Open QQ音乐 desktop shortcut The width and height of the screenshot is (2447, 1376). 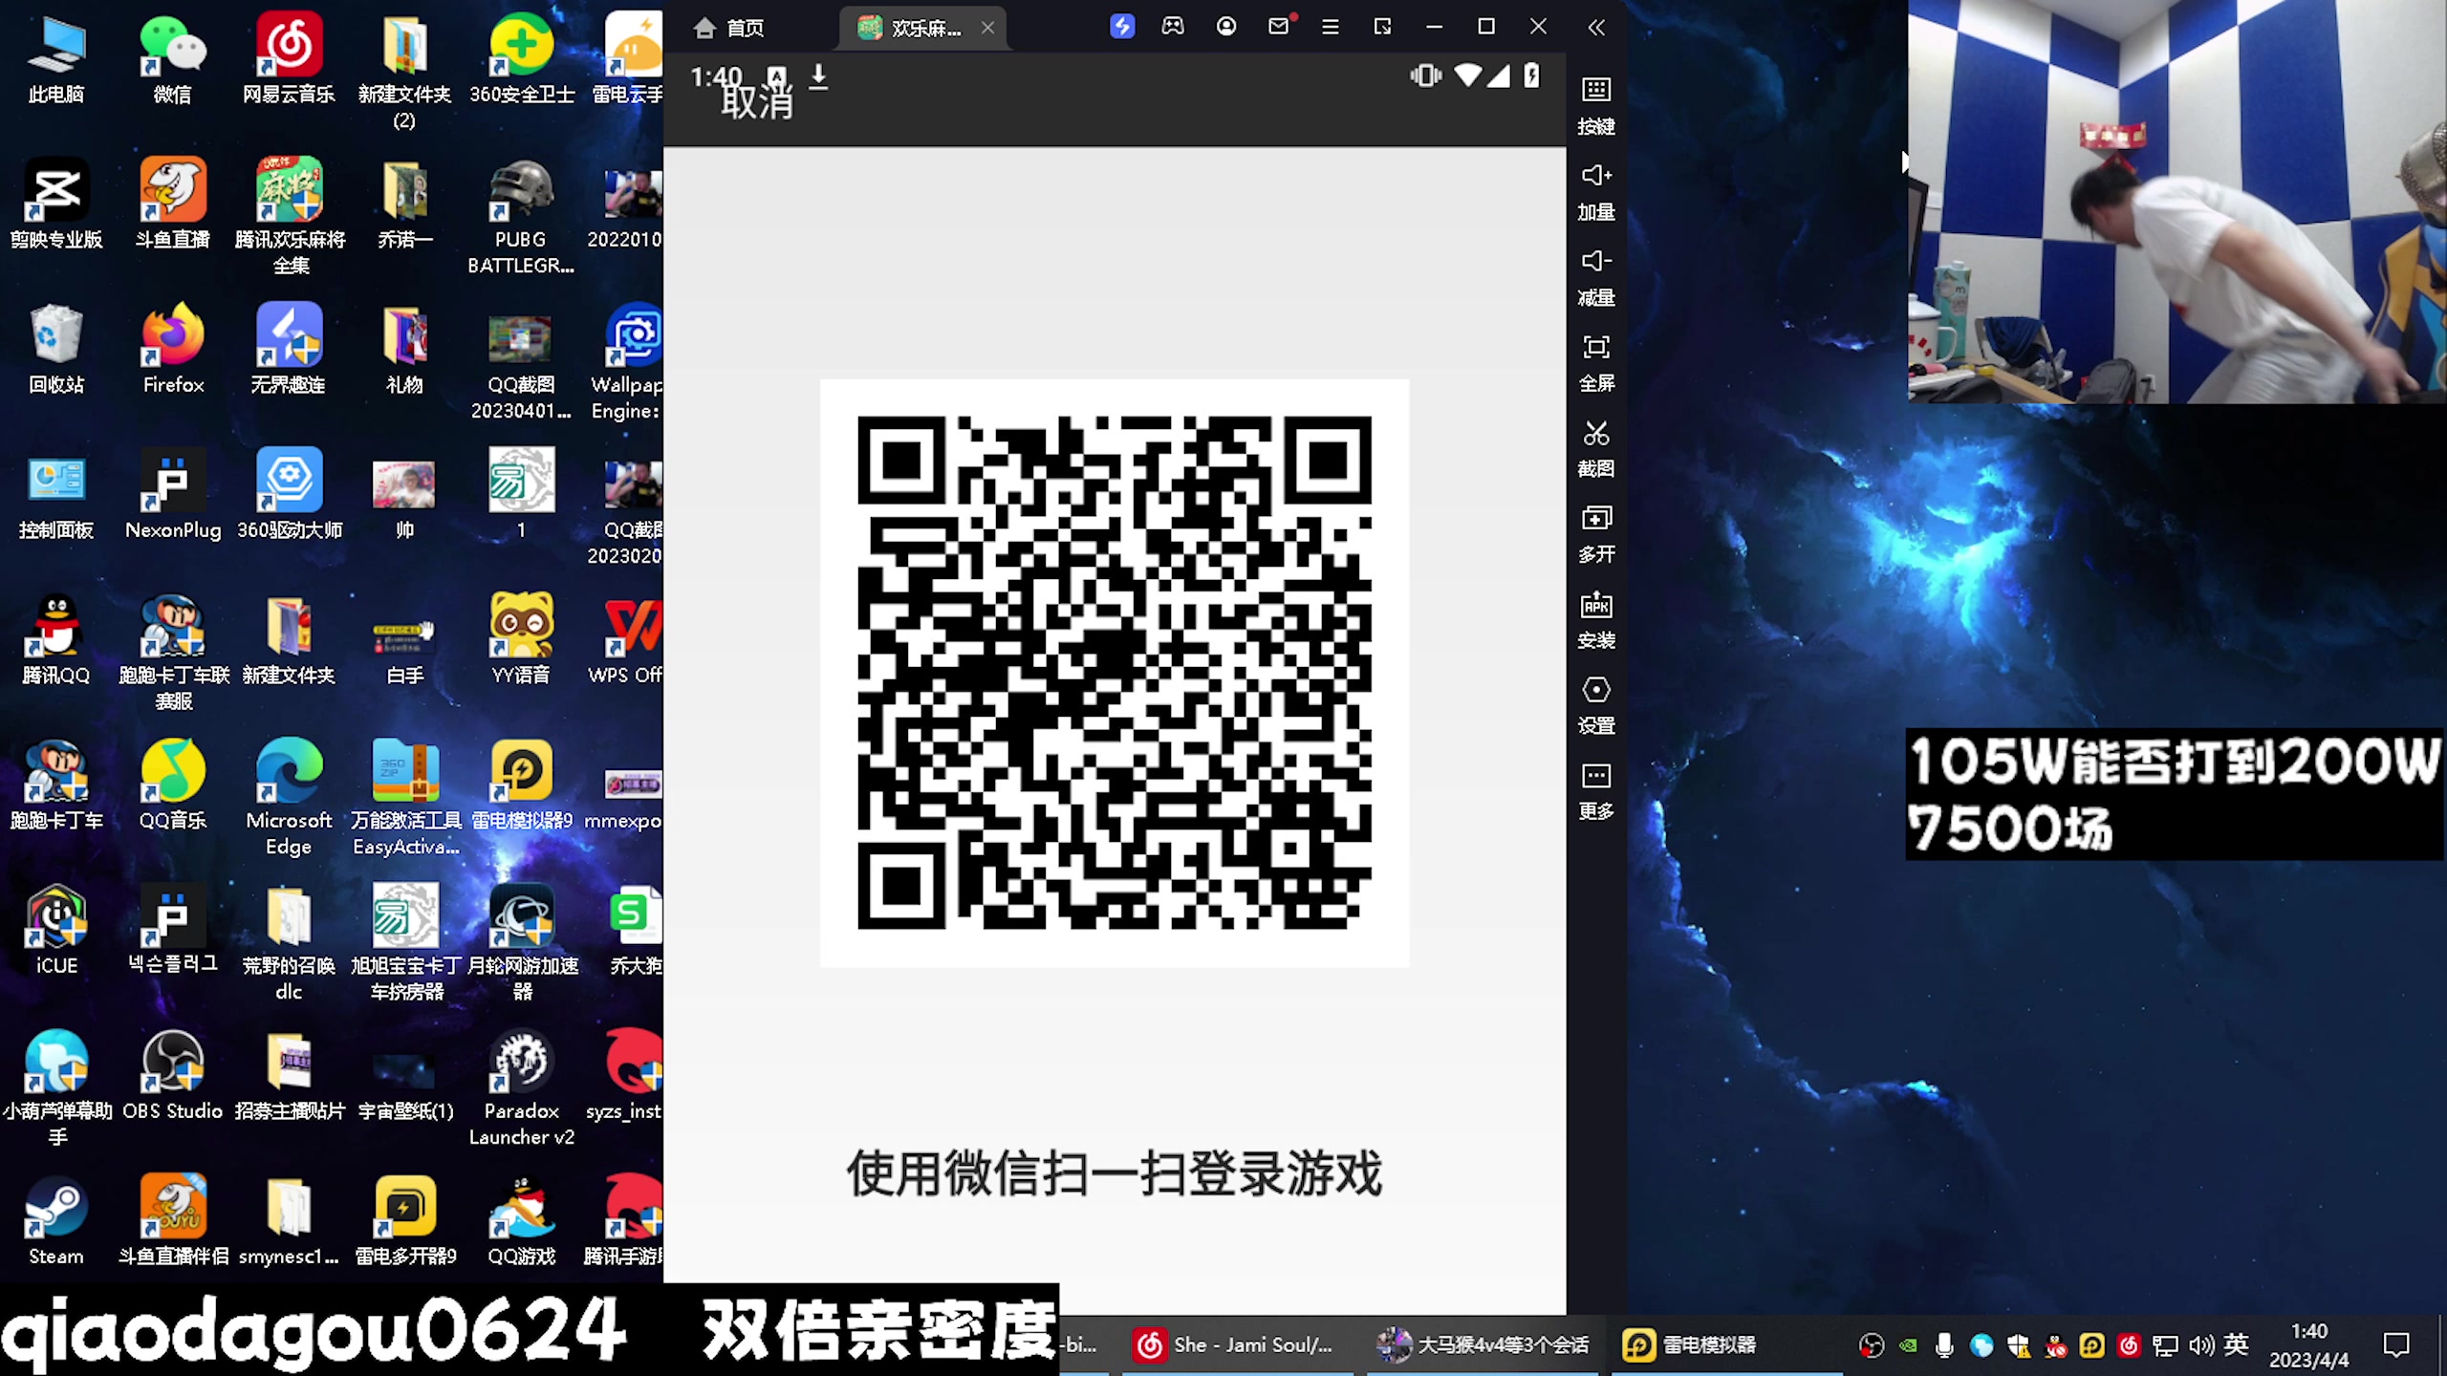point(172,785)
